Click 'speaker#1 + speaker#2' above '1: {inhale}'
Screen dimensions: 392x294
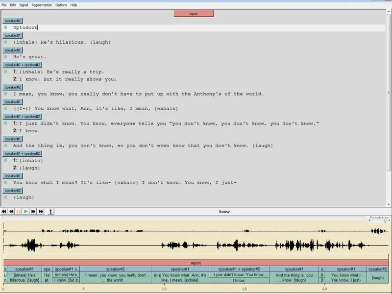23,153
